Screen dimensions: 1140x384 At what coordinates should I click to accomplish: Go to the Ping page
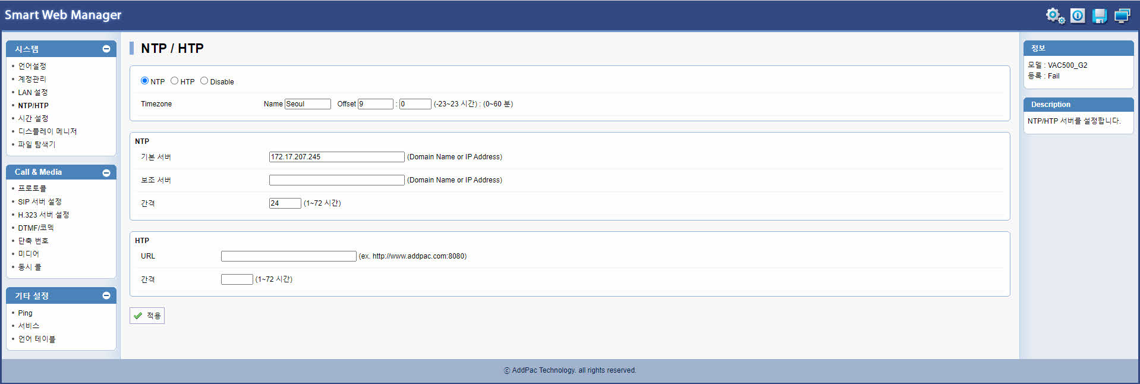click(x=25, y=313)
